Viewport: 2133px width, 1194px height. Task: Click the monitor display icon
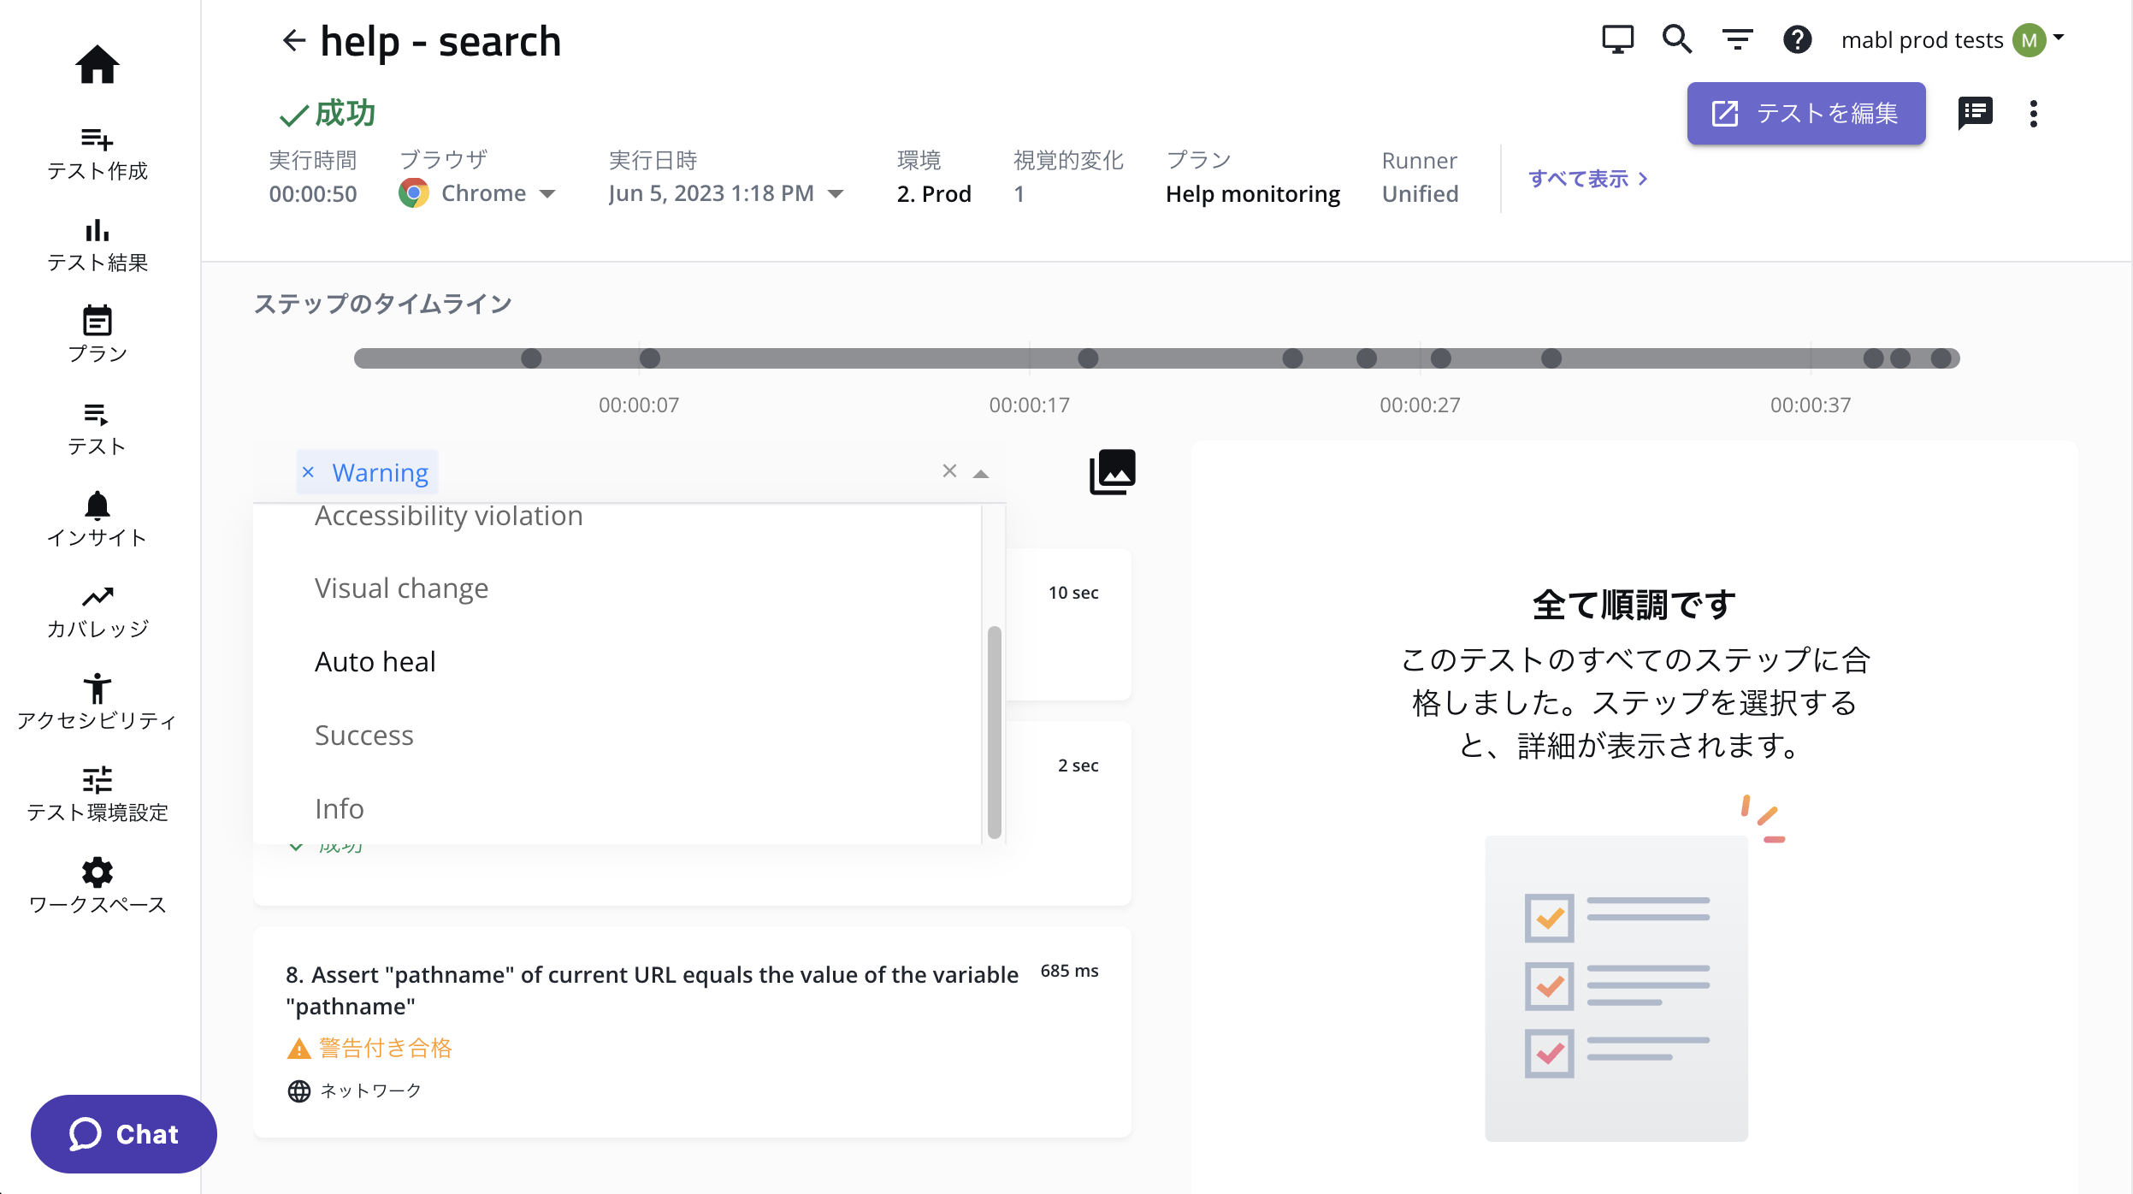coord(1616,39)
